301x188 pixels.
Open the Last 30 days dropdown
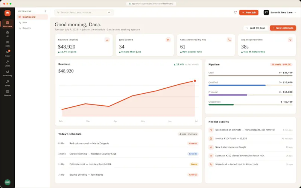256,28
